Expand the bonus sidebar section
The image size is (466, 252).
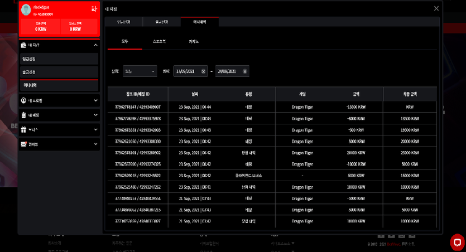pyautogui.click(x=95, y=130)
